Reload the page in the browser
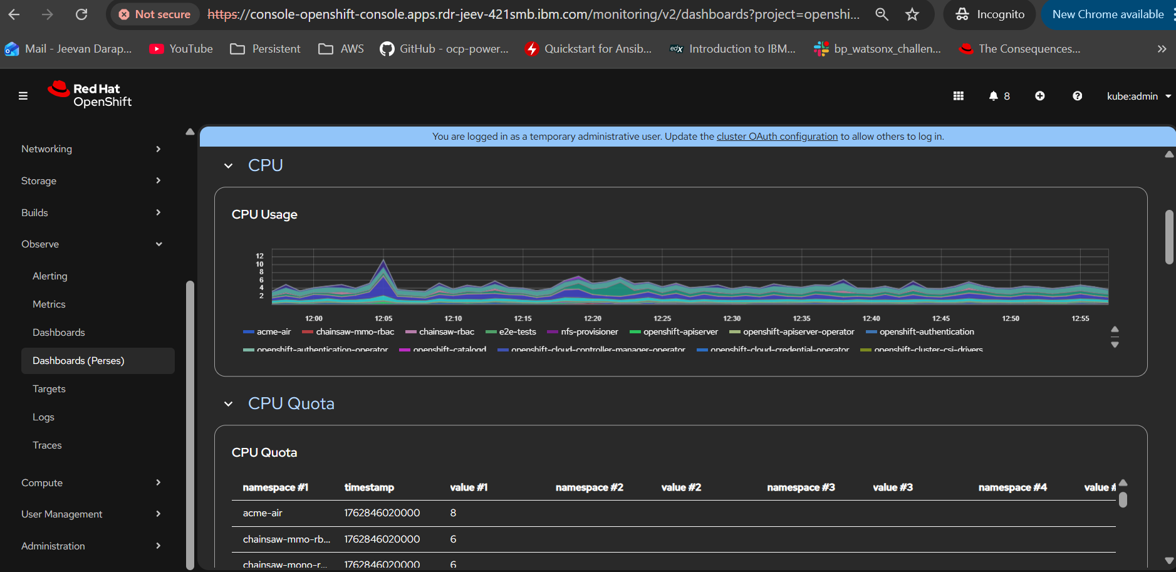This screenshot has width=1176, height=572. 81,14
